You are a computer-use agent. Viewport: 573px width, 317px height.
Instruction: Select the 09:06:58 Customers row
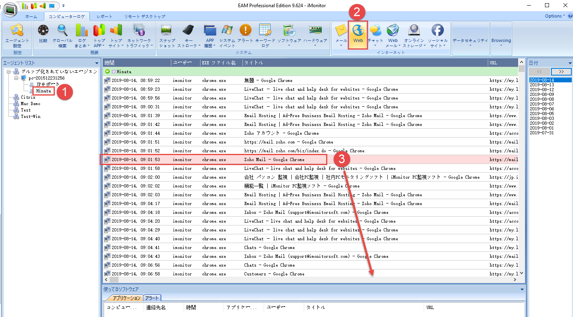point(311,274)
